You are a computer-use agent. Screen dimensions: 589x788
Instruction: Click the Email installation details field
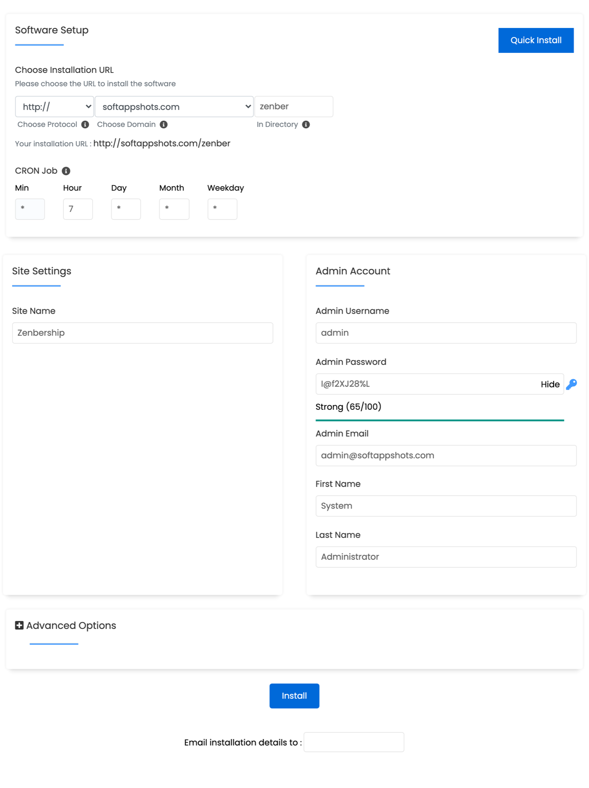tap(354, 742)
